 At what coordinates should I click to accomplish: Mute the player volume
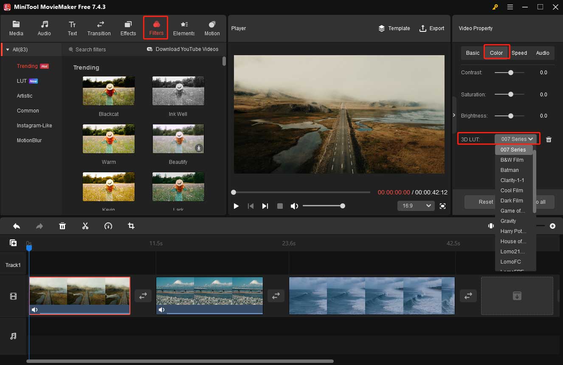(x=294, y=206)
